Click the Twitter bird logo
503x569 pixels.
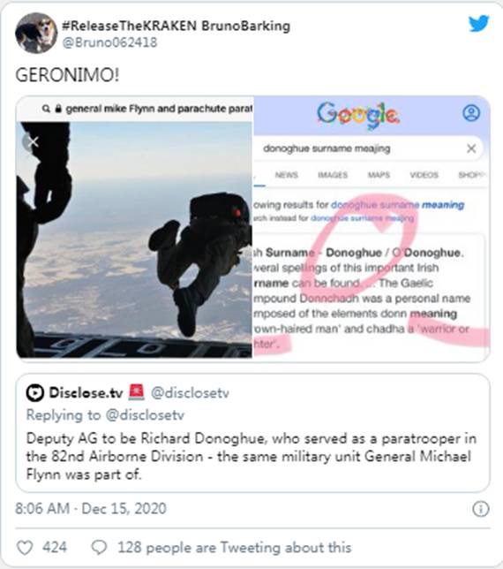pyautogui.click(x=478, y=24)
